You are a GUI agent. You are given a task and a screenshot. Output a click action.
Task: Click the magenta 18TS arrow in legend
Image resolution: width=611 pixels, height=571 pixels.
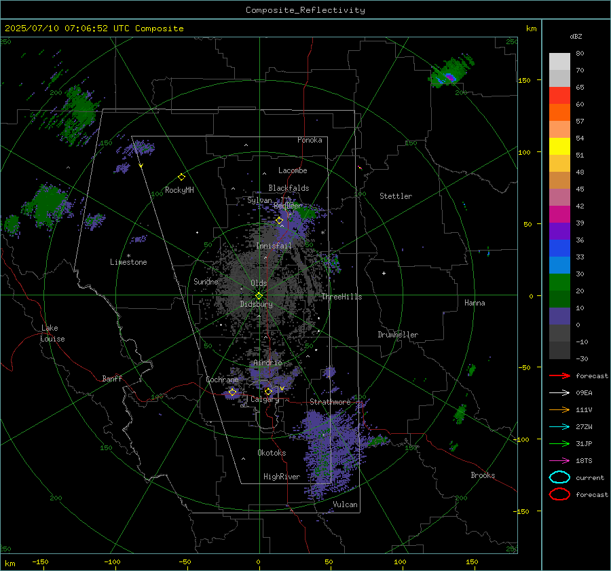[x=559, y=461]
